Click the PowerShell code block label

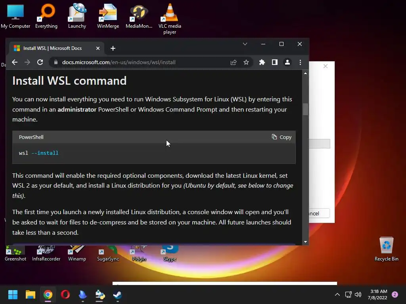pyautogui.click(x=31, y=137)
